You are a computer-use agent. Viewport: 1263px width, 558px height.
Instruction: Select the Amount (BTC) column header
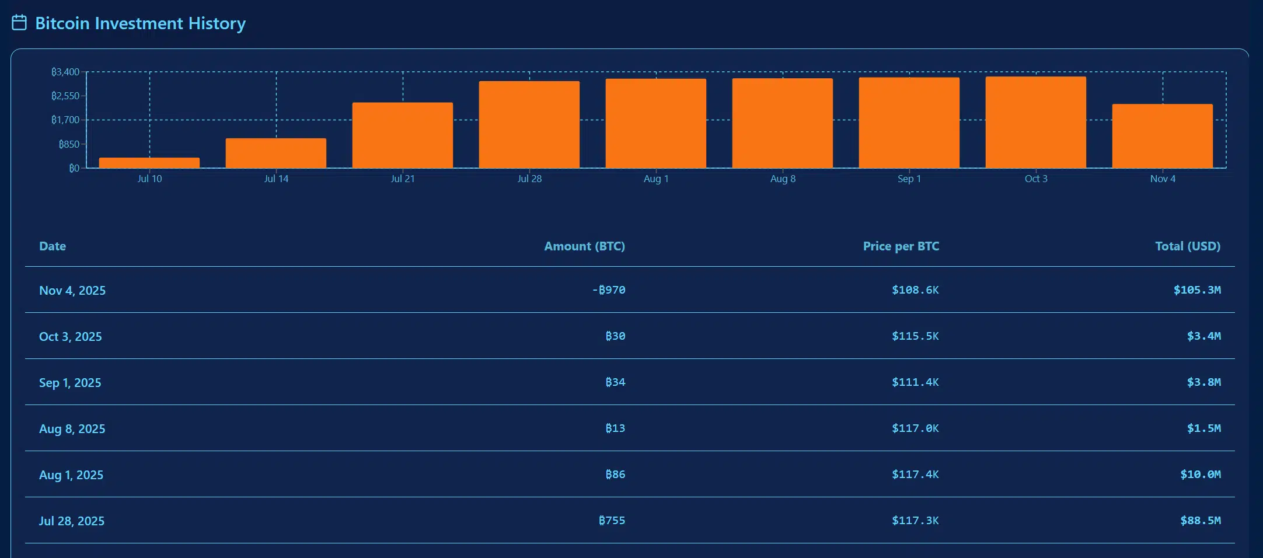pyautogui.click(x=584, y=246)
